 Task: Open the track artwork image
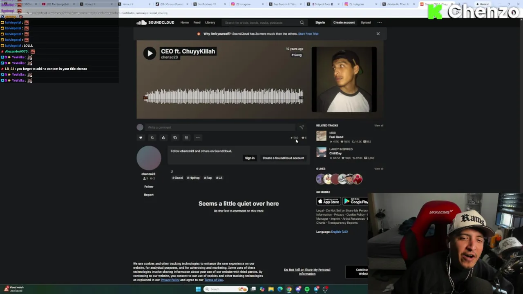click(344, 79)
